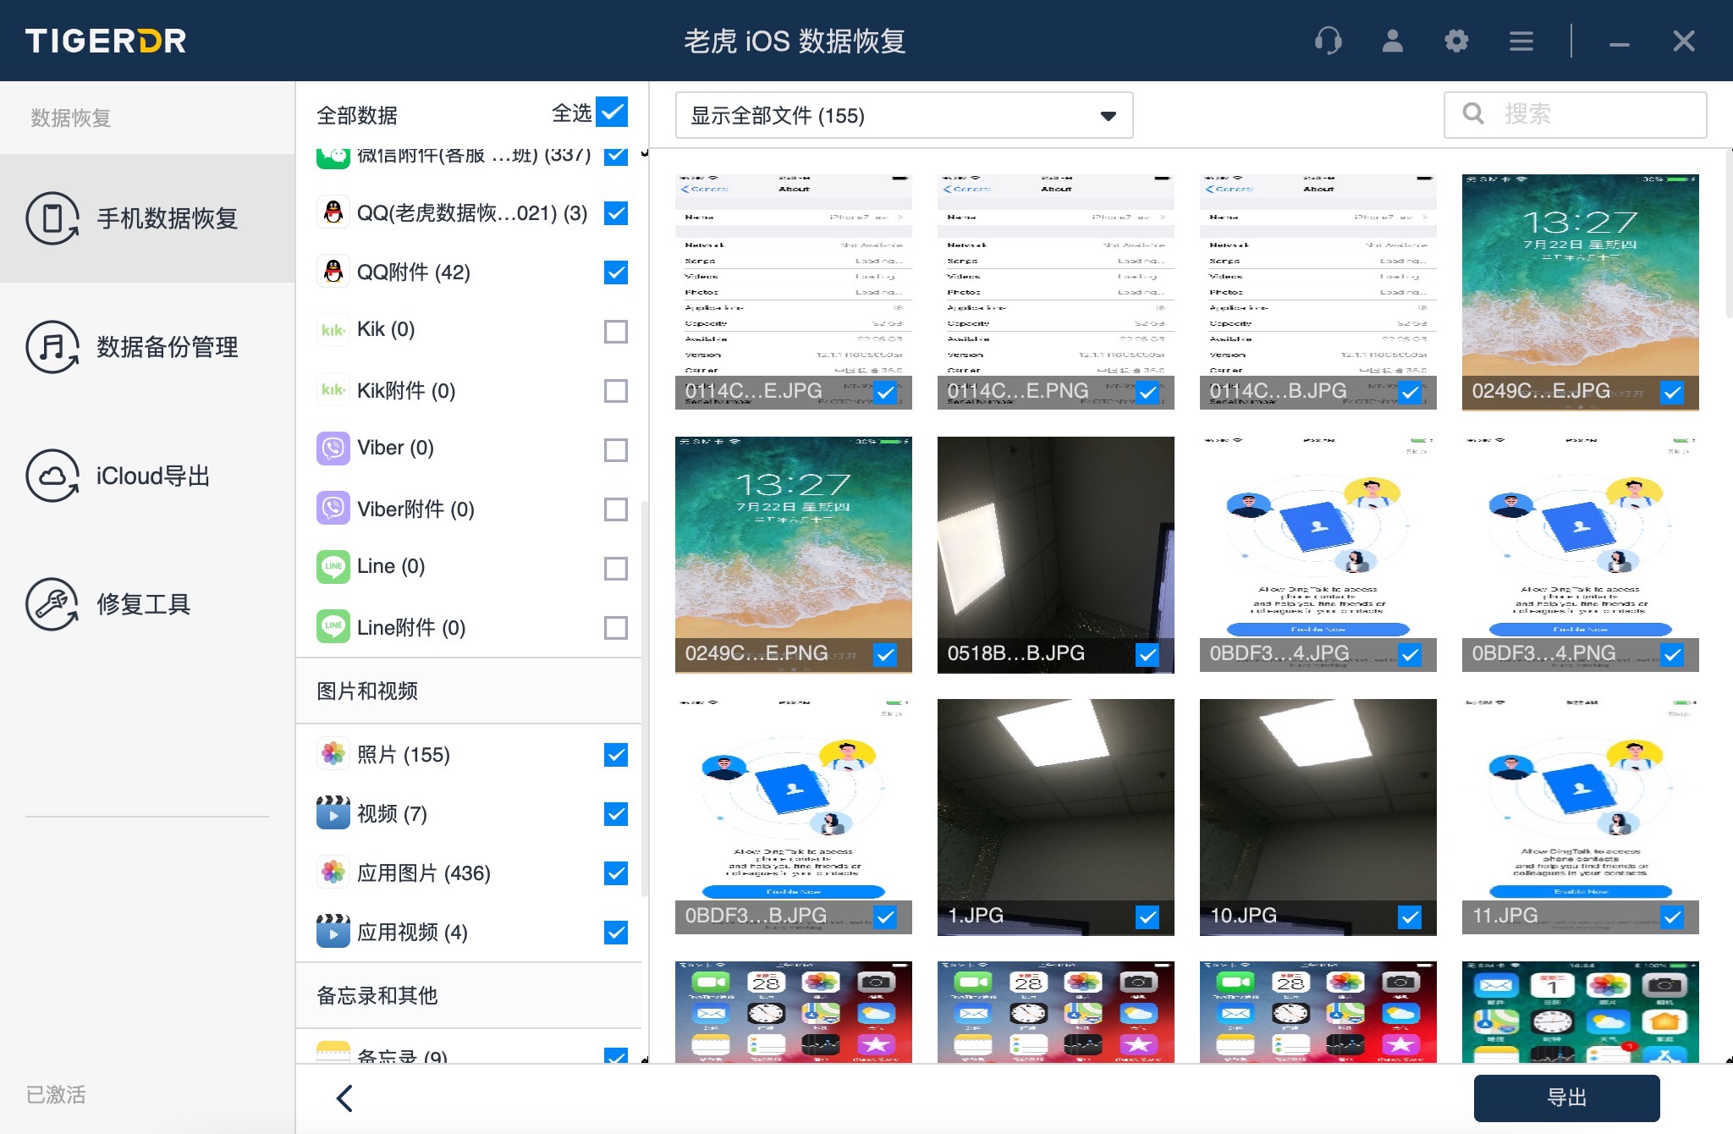Open the hamburger menu icon
Image resolution: width=1733 pixels, height=1134 pixels.
[1521, 41]
